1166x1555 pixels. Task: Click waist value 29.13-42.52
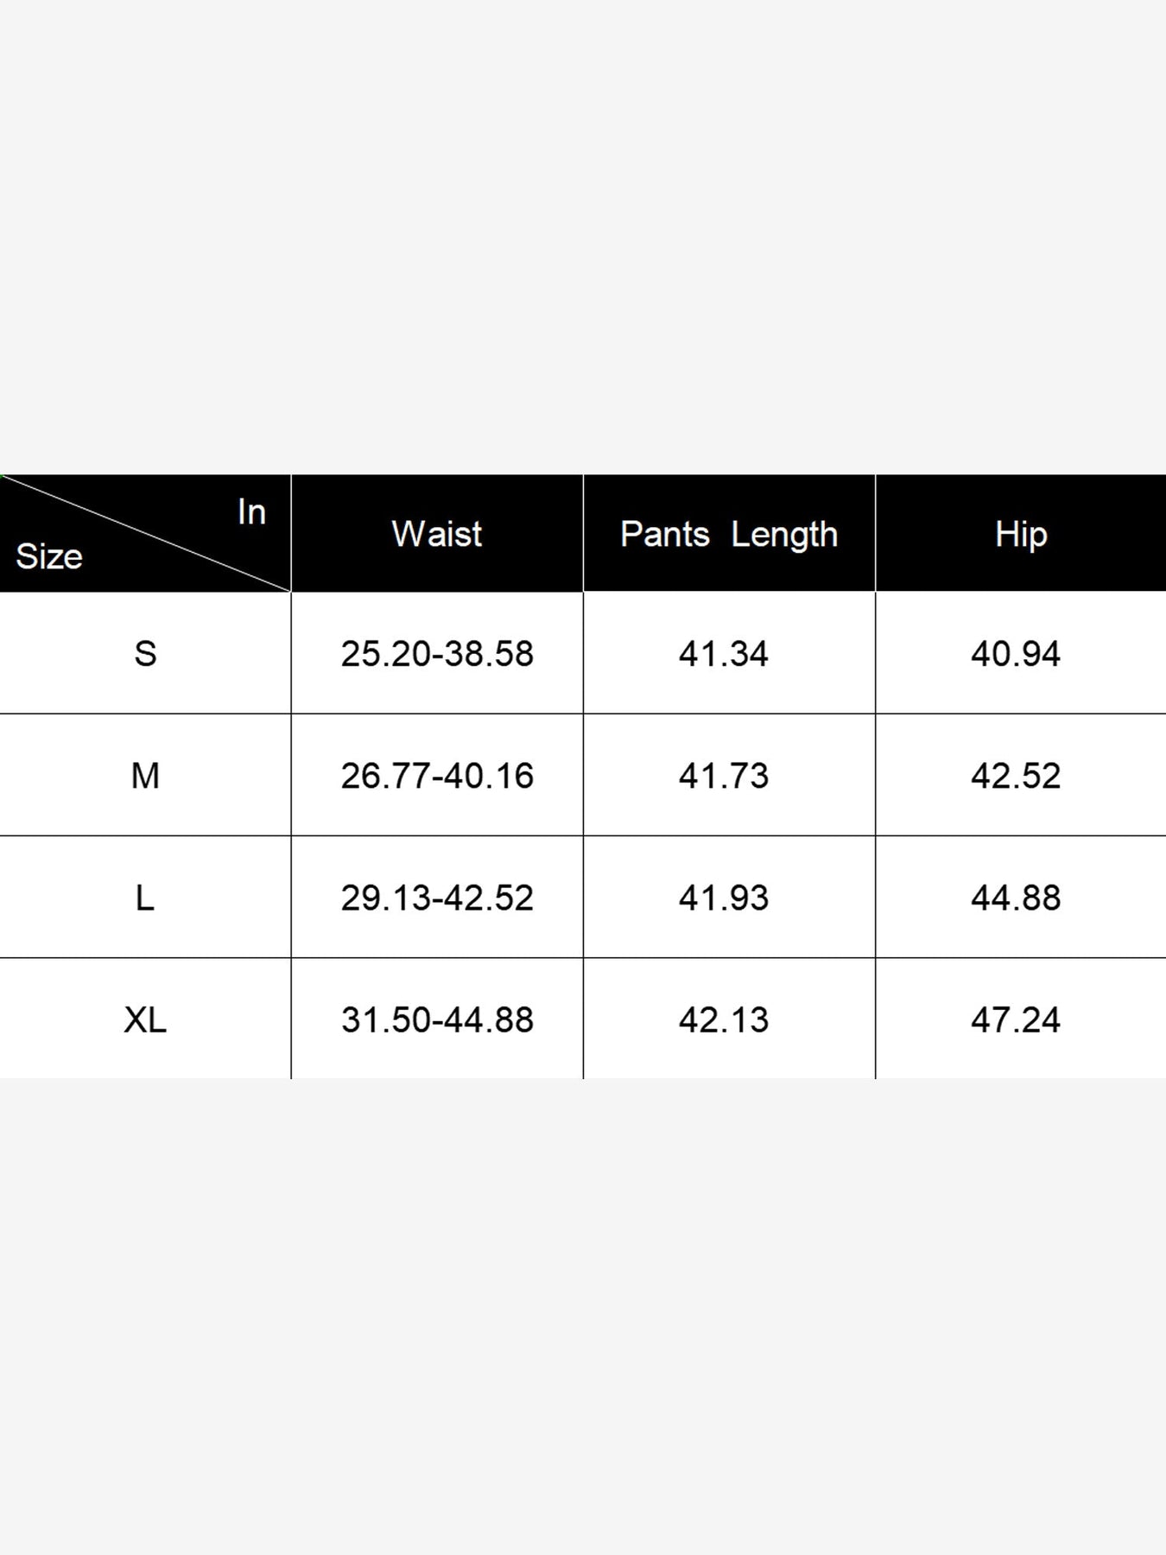437,898
